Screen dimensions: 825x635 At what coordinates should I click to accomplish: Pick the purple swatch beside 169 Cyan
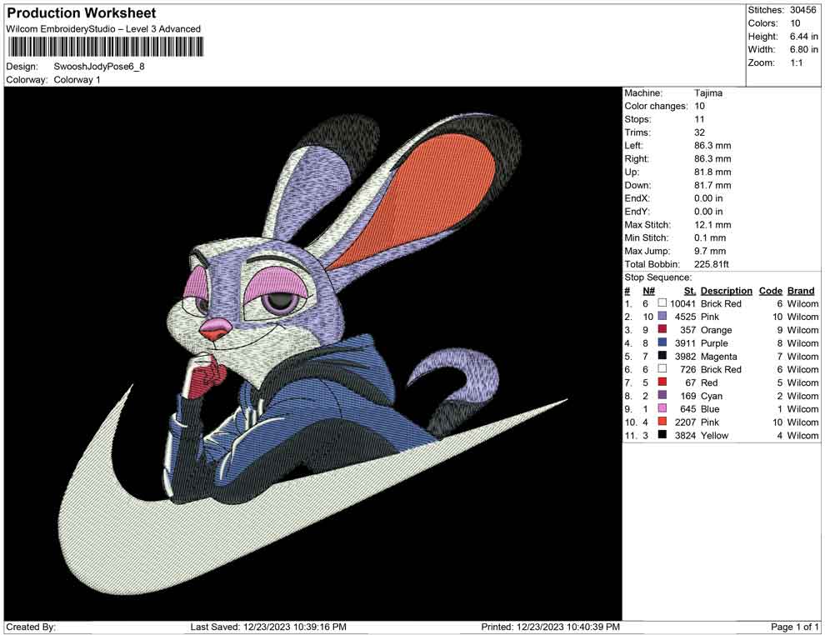[662, 395]
